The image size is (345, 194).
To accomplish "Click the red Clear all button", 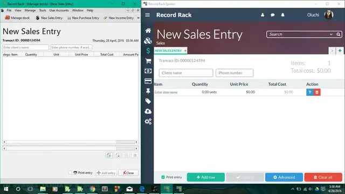I will point(323,177).
